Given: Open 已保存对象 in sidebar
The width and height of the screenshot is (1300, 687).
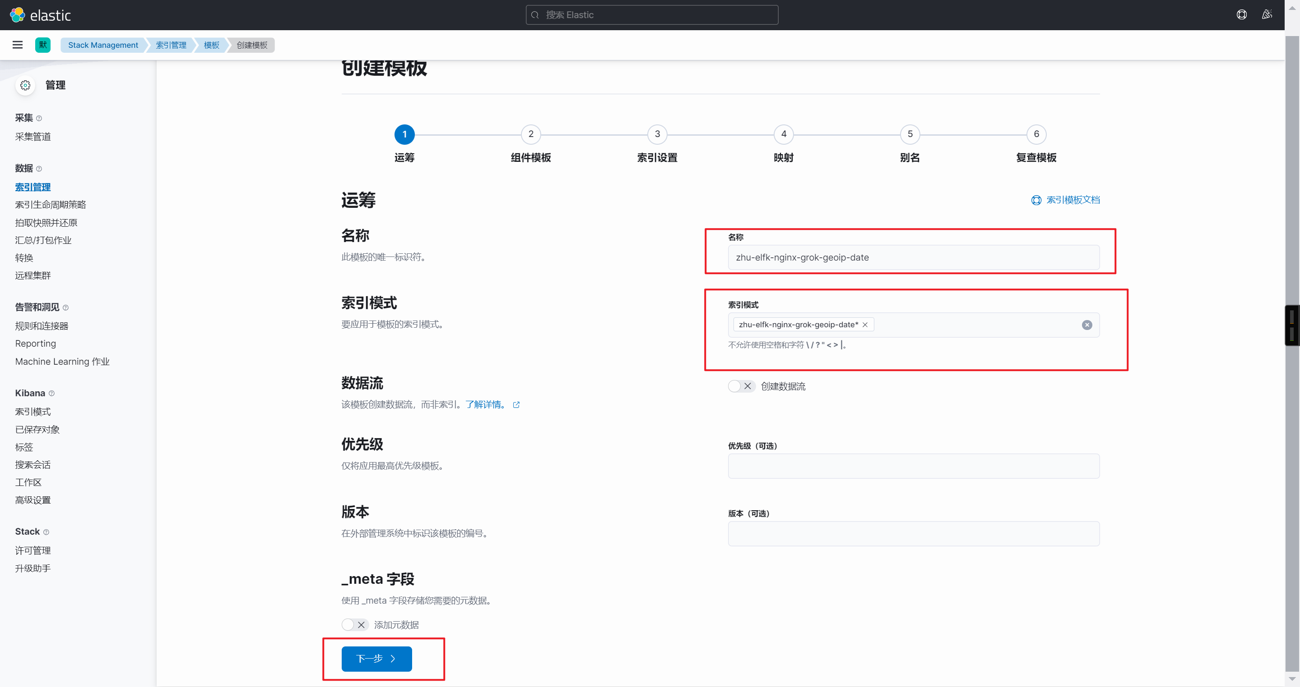Looking at the screenshot, I should point(37,430).
